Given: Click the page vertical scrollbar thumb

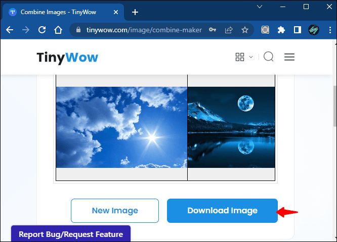Looking at the screenshot, I should (335, 106).
